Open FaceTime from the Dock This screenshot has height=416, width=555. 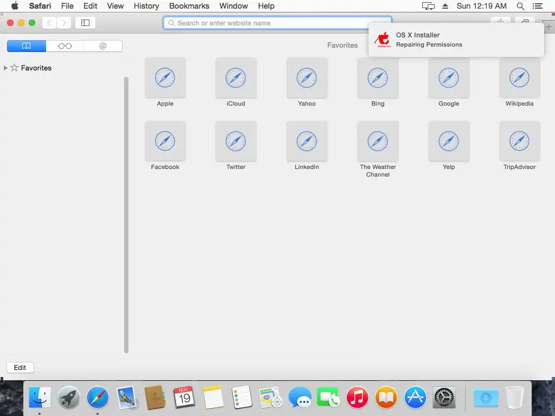pyautogui.click(x=328, y=397)
